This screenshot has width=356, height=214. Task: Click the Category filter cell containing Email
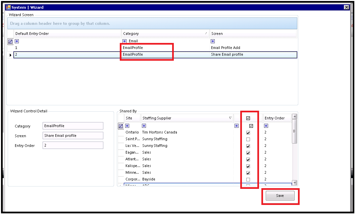coord(165,41)
